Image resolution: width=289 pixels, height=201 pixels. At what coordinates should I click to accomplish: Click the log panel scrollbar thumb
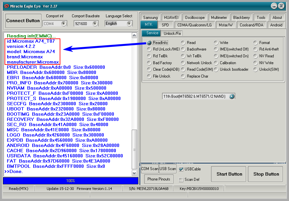tap(134, 150)
